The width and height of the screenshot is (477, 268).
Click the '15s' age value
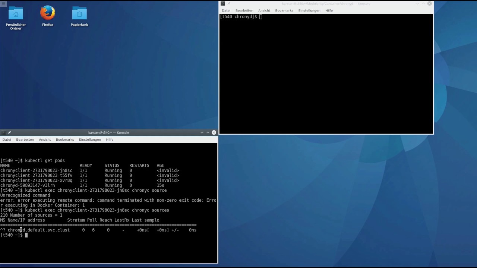[x=160, y=185]
